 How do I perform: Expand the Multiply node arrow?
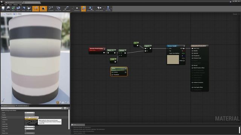(125, 50)
